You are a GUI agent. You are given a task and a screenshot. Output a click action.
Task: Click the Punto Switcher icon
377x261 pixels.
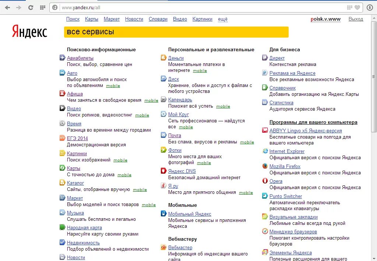point(265,196)
